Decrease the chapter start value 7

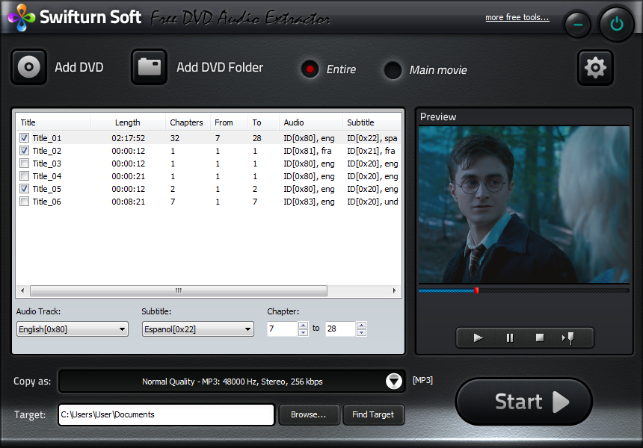[x=303, y=332]
